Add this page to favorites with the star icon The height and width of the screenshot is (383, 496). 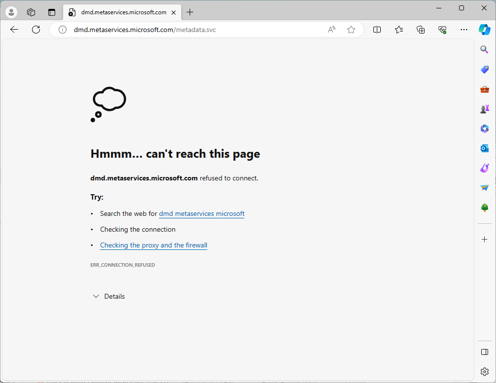click(x=351, y=30)
